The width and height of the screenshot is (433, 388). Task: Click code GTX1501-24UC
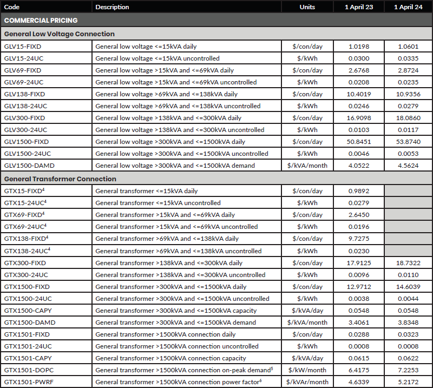28,346
